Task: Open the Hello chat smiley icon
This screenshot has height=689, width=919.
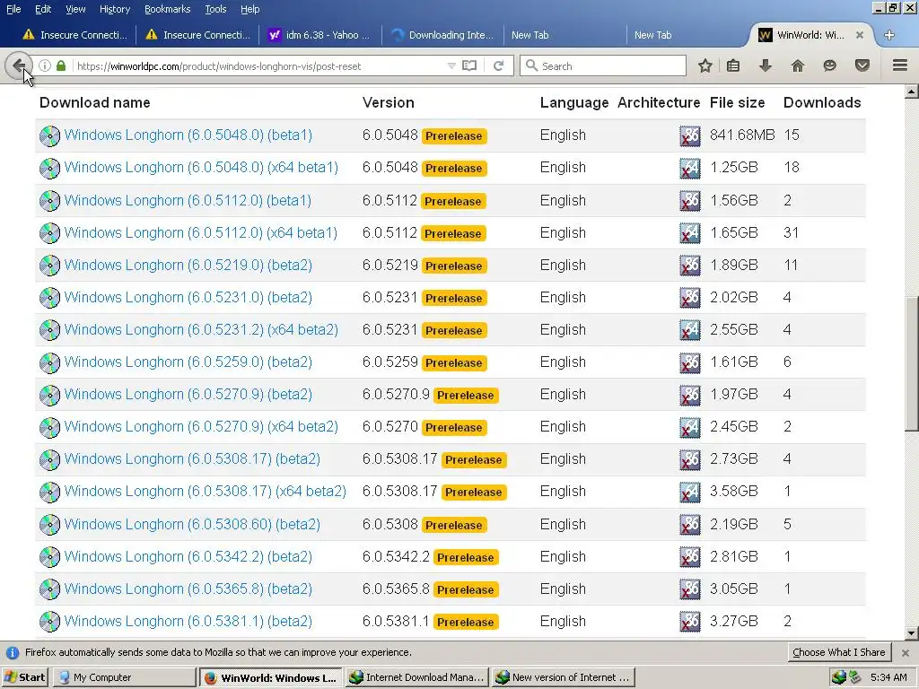Action: pos(829,65)
